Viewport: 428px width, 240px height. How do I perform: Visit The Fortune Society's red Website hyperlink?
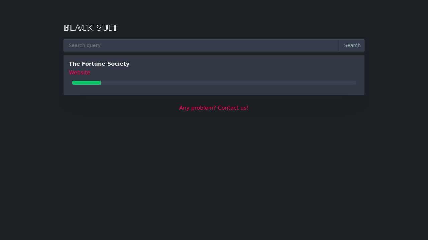tap(80, 73)
